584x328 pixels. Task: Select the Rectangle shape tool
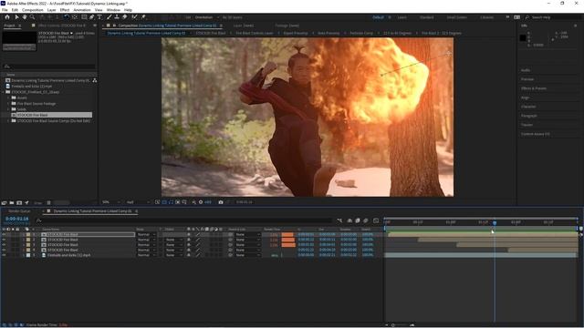click(x=84, y=17)
